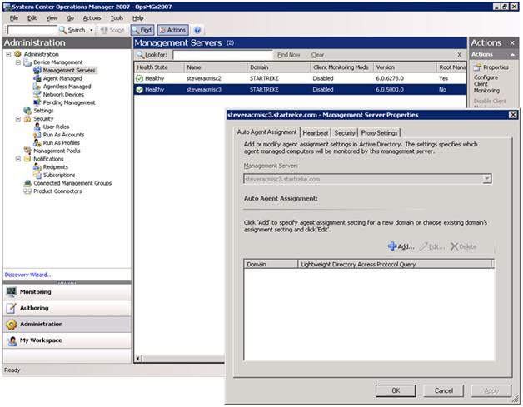Select the Pending Management icon
Screen dimensions: 523x407
click(37, 102)
